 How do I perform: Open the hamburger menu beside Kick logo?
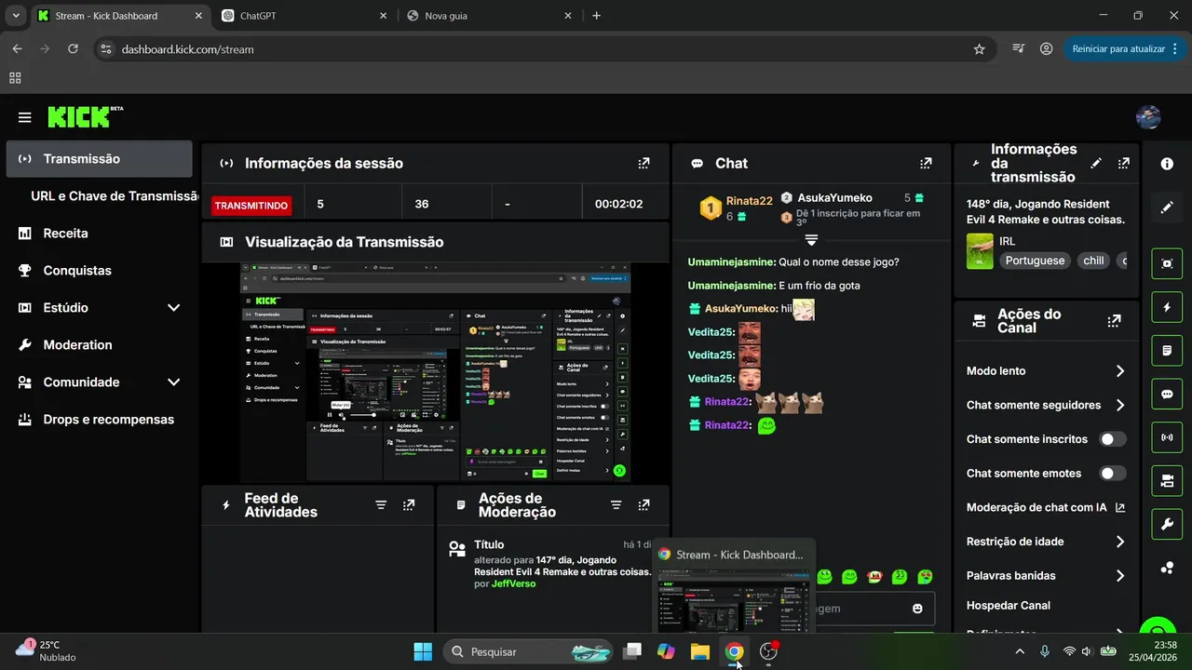point(25,117)
